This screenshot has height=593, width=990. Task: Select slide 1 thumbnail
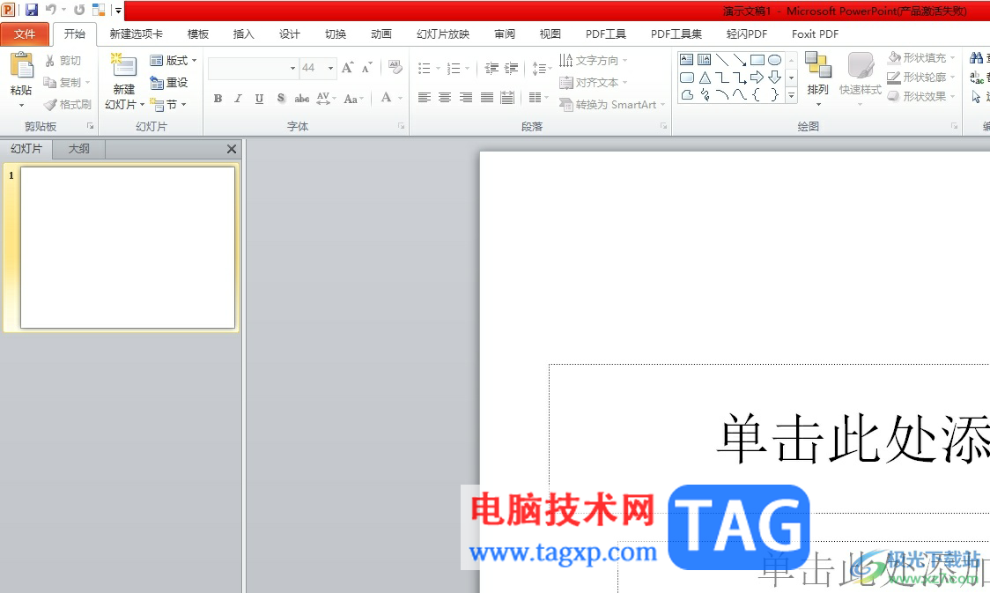[128, 248]
